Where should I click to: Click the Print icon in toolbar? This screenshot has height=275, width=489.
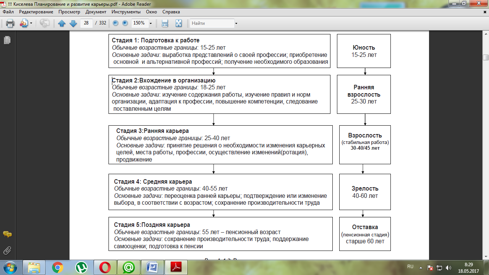(x=10, y=23)
